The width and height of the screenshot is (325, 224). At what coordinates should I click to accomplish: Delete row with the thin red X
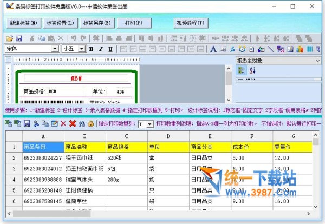63,123
